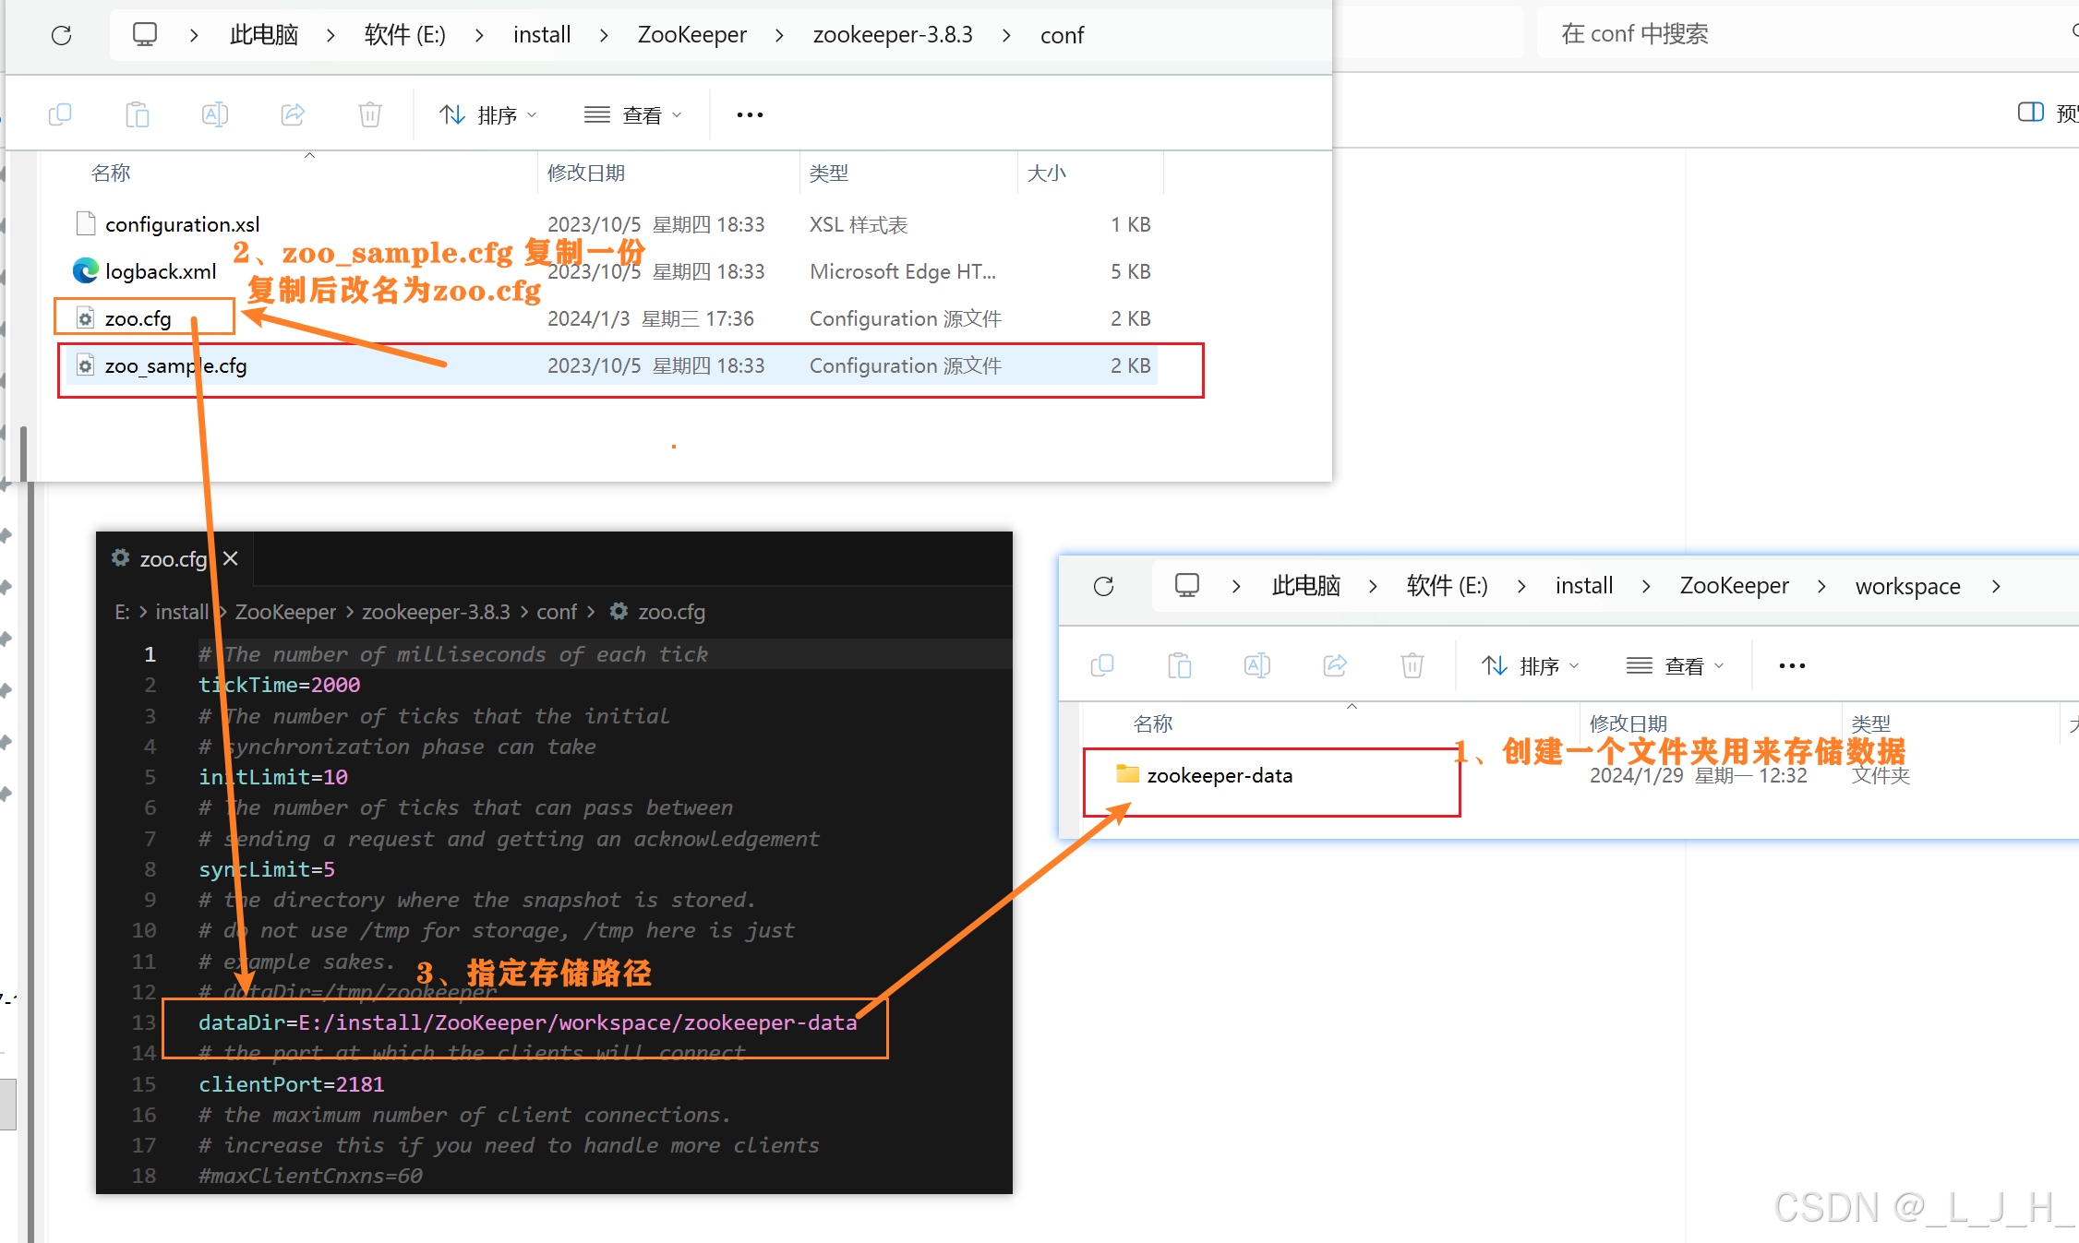Screen dimensions: 2079x1243
Task: Click the three-dot more options in conf toolbar
Action: pyautogui.click(x=750, y=114)
